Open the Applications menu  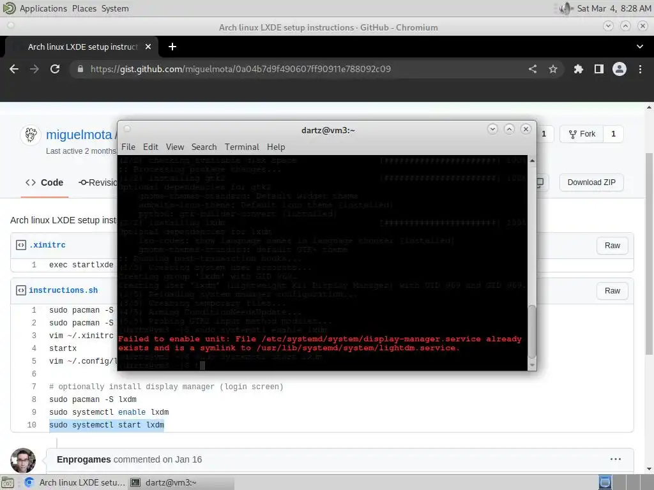click(x=43, y=8)
